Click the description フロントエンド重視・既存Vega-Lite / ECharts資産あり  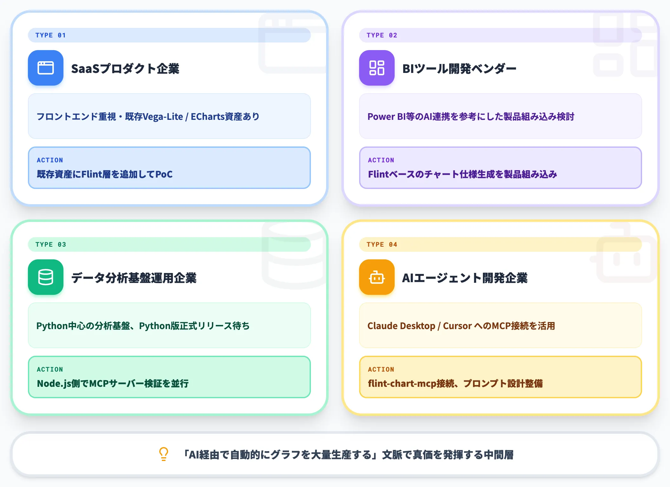[148, 116]
